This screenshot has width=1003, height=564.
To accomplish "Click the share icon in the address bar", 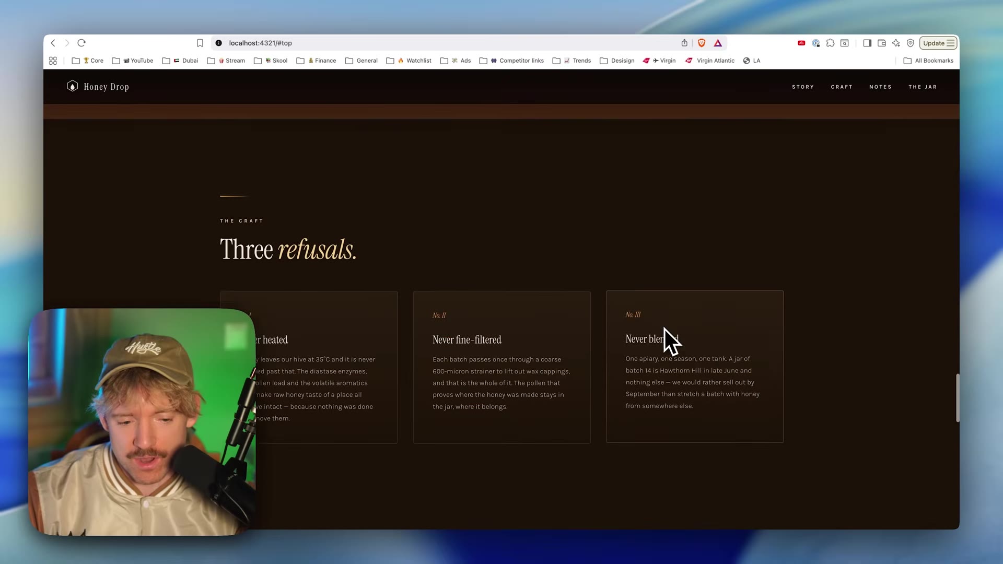I will pos(684,43).
